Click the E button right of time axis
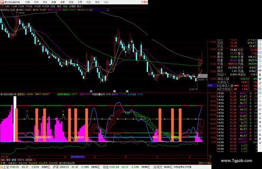This screenshot has width=262, height=169. pos(210,157)
